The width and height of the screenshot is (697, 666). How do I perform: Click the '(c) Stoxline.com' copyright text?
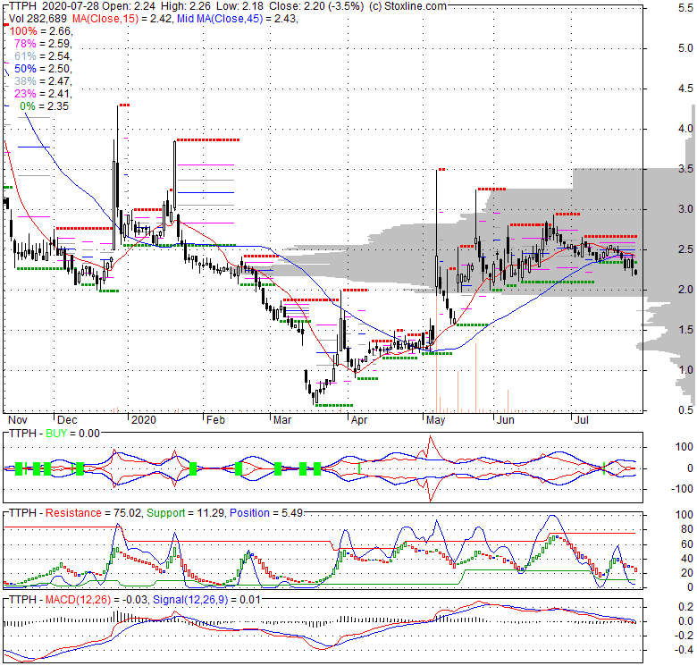click(407, 6)
